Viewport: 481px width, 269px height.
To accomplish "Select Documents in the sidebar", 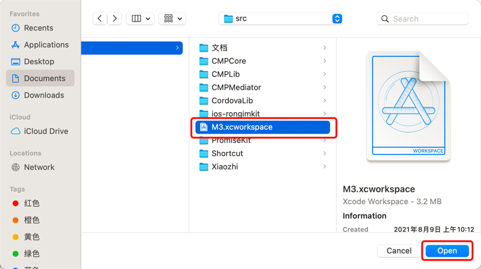I will (40, 78).
